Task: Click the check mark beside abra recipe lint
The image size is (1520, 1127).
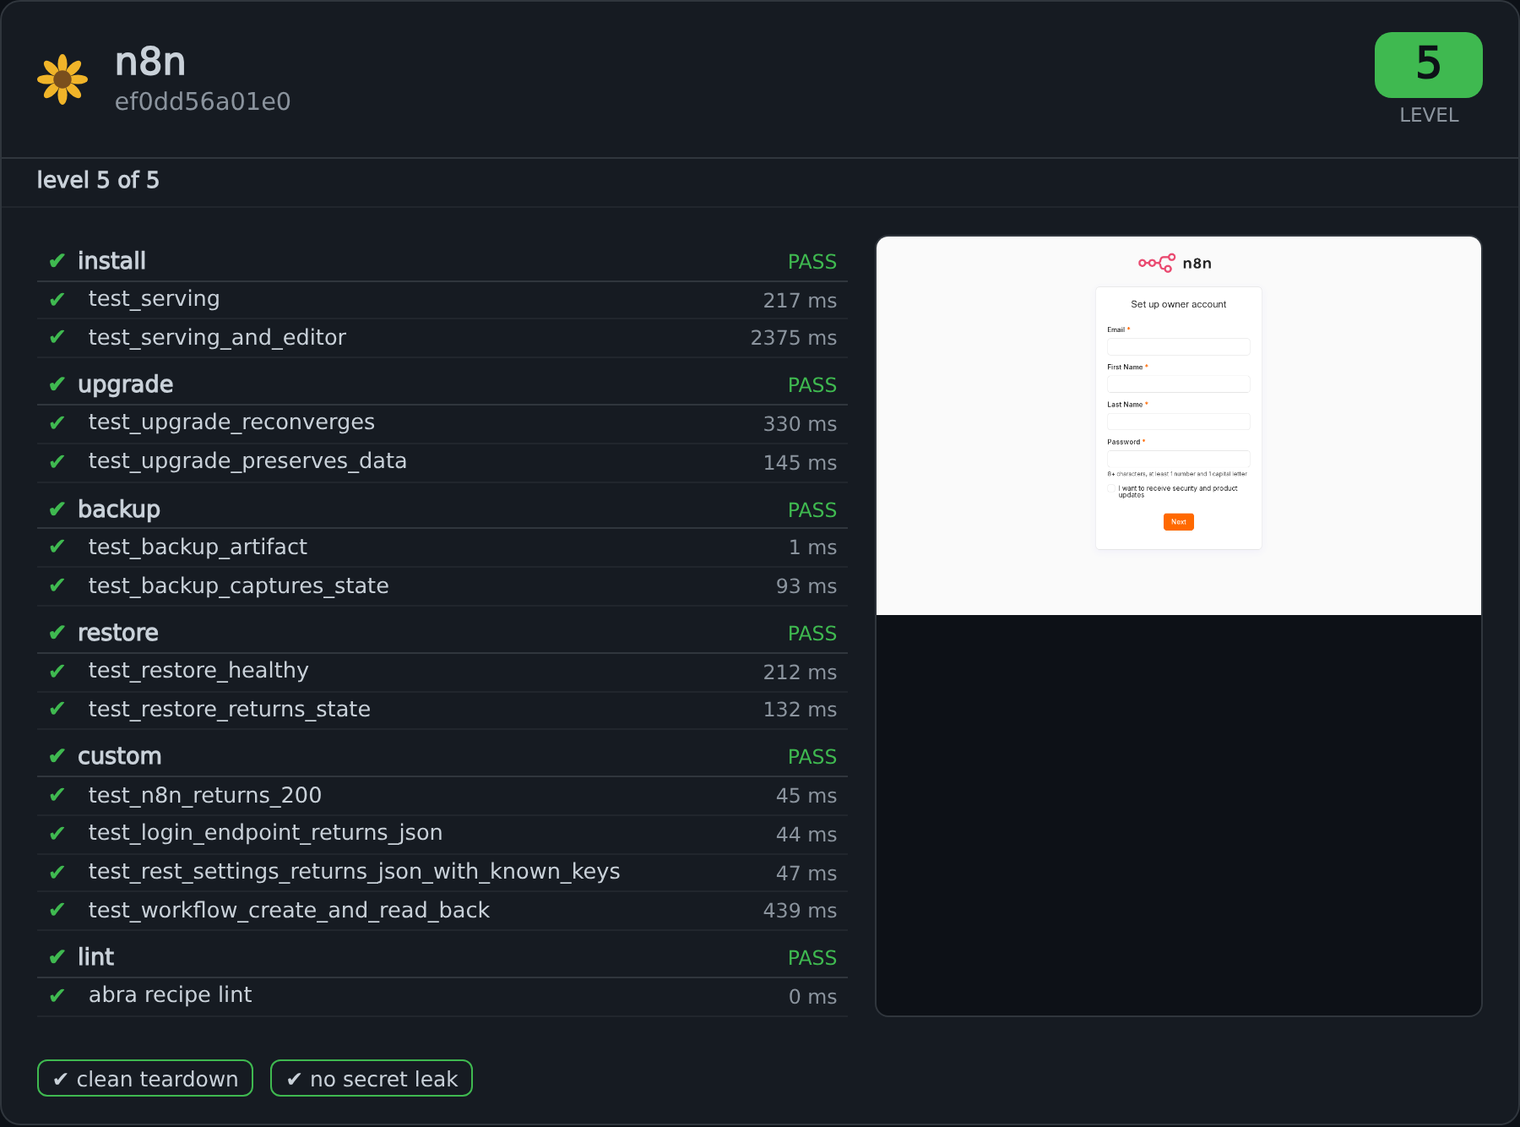Action: click(x=57, y=995)
